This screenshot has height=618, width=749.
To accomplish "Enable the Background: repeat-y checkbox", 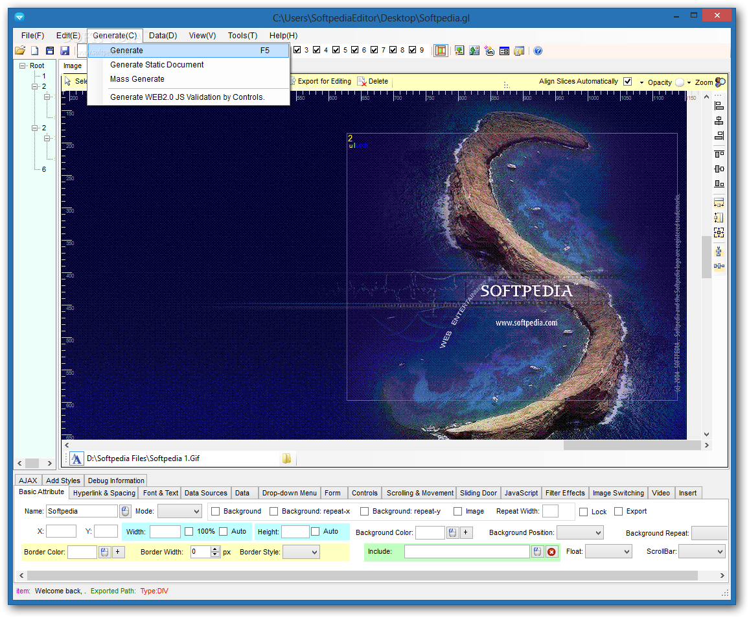I will pyautogui.click(x=365, y=512).
